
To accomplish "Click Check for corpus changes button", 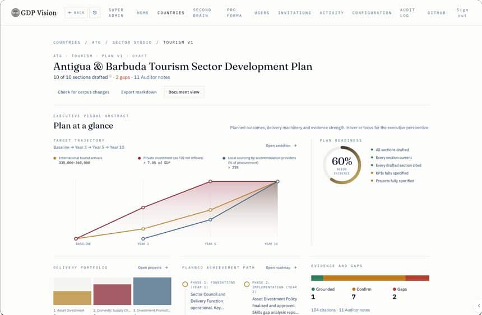I will click(84, 92).
